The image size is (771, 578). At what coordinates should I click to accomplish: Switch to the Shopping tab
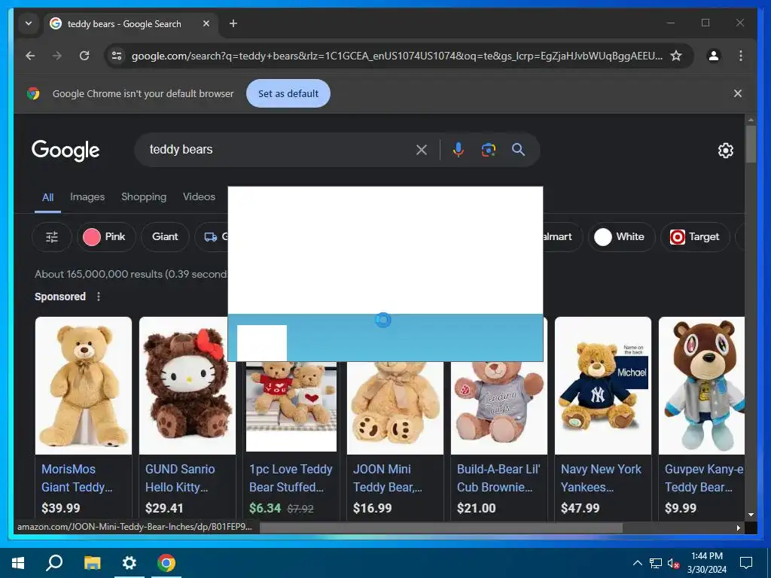click(x=144, y=197)
